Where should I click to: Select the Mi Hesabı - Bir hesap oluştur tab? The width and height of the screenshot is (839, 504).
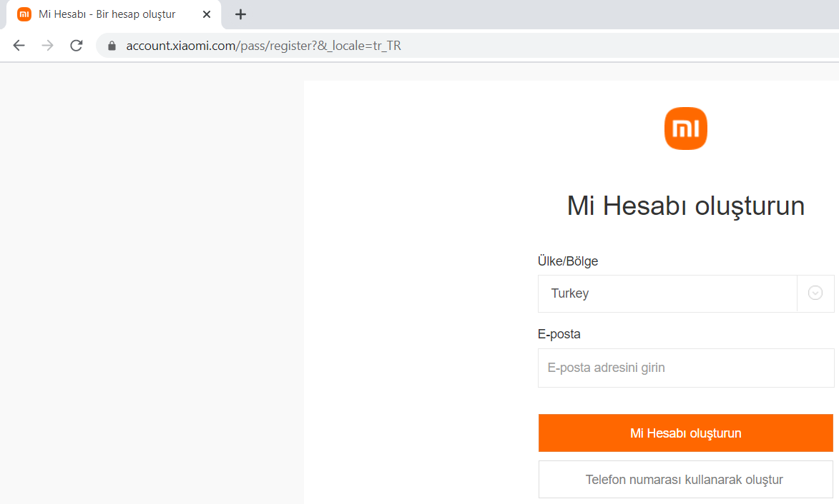[x=114, y=14]
